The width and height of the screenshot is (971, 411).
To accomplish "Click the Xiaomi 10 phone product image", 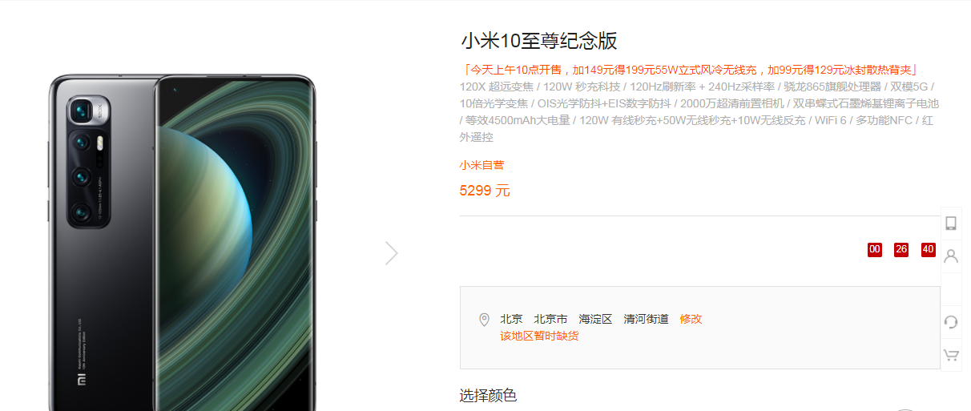I will coord(183,242).
